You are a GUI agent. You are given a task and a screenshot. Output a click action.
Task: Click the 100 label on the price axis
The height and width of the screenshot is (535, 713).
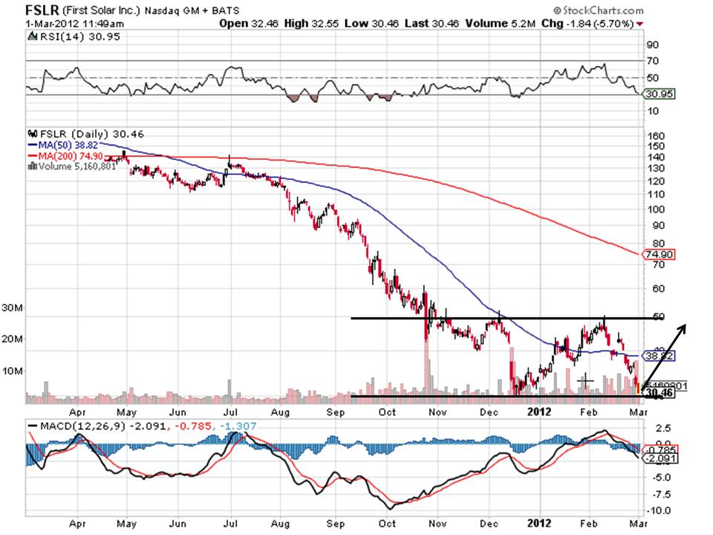656,210
